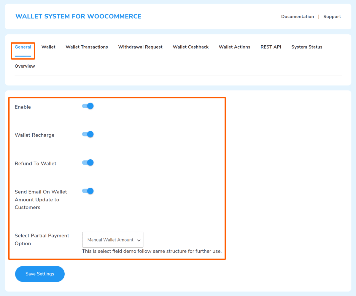Open the Documentation link

point(297,17)
